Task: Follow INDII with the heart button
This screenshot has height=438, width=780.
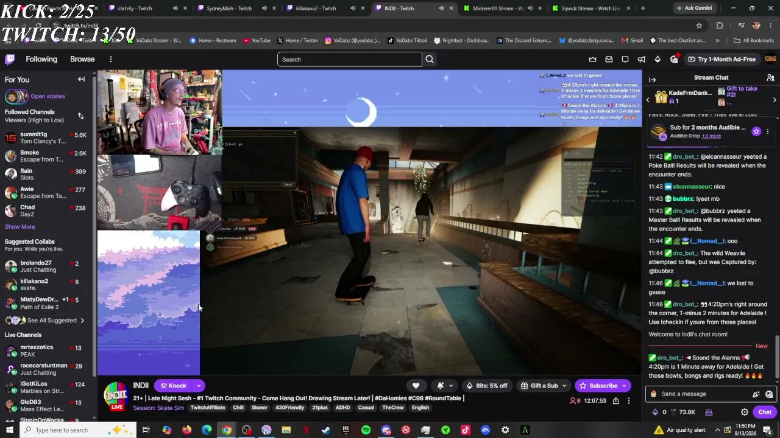Action: [x=416, y=386]
